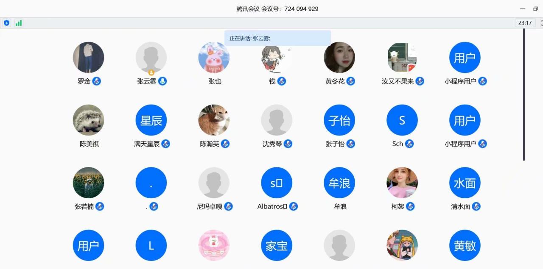Click microphone icon next to 柯鋆

point(410,206)
